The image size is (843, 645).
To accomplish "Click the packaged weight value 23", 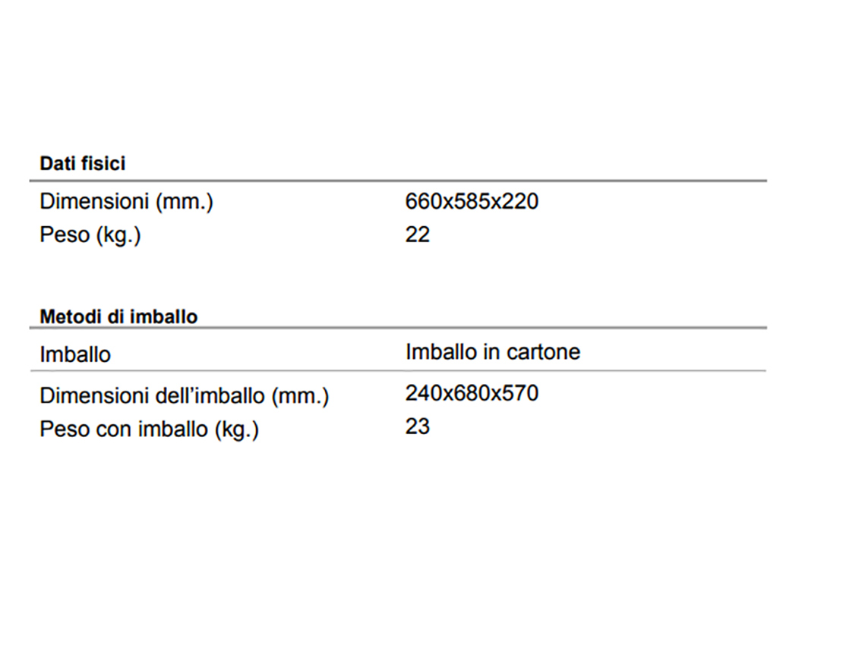I will tap(417, 426).
